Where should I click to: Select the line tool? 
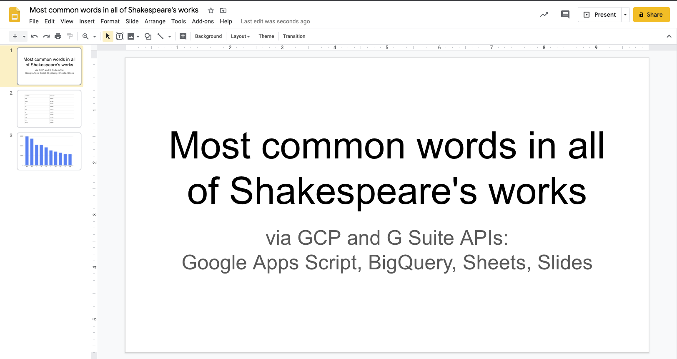[160, 36]
